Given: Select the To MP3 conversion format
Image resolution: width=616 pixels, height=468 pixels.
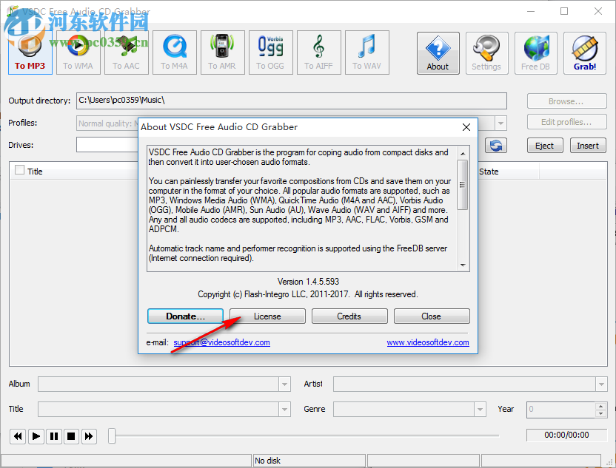Looking at the screenshot, I should 29,52.
